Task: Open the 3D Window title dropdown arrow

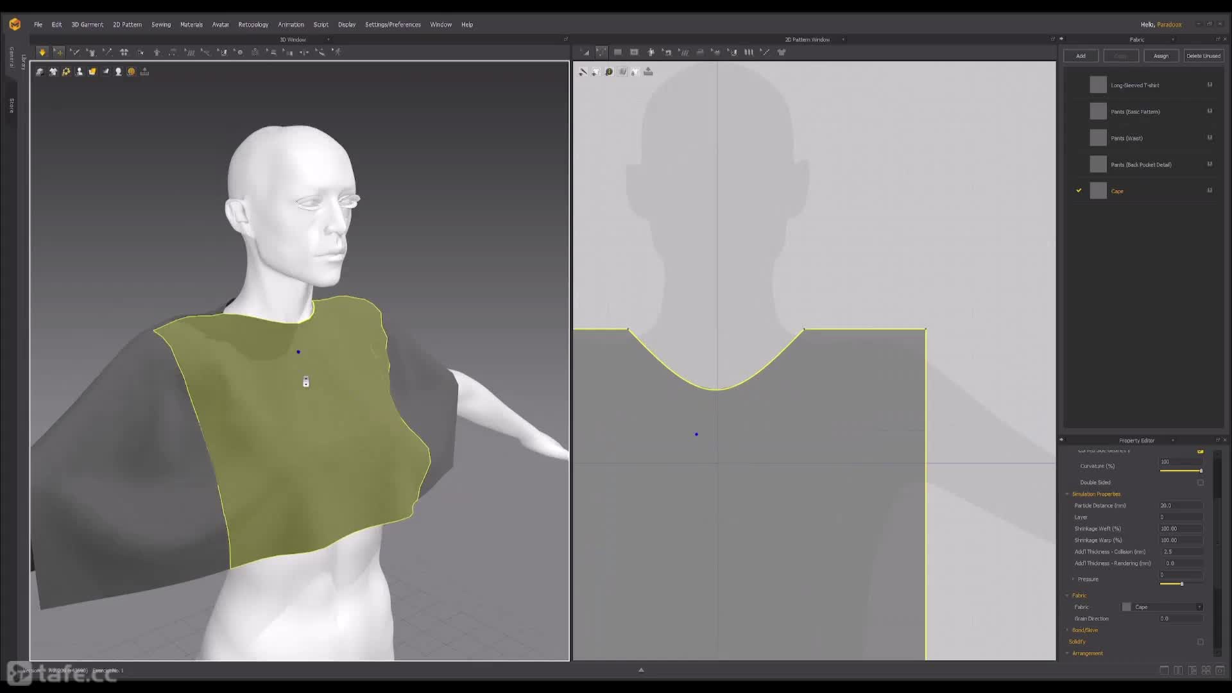Action: click(329, 40)
